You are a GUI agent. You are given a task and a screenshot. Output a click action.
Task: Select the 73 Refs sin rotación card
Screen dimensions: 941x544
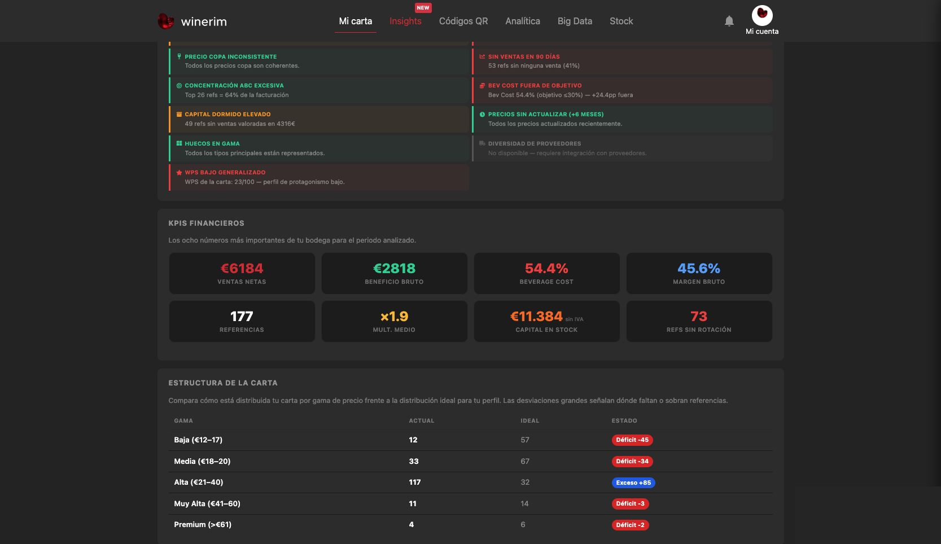tap(699, 321)
